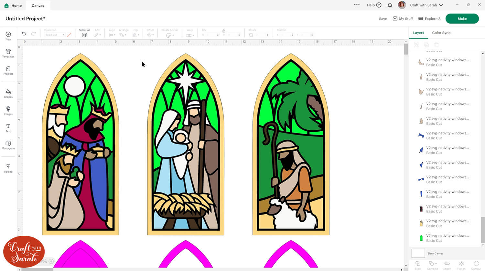Switch to the Home tab
Image resolution: width=485 pixels, height=271 pixels.
point(13,5)
